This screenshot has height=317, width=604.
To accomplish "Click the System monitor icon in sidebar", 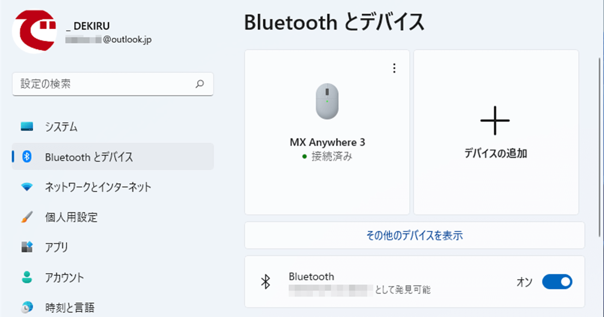I will 27,126.
